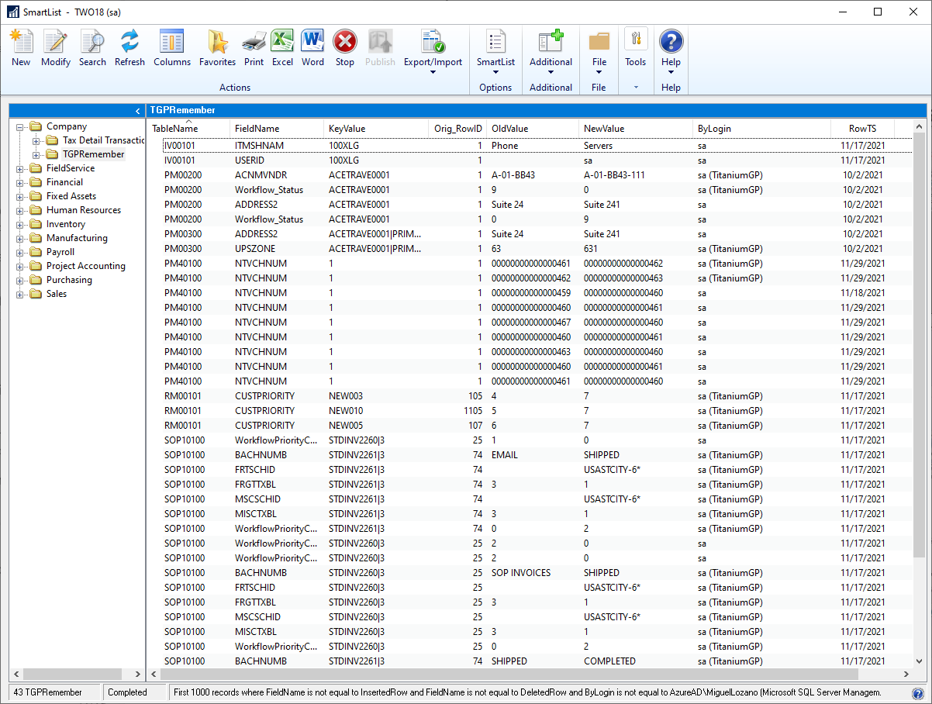The height and width of the screenshot is (704, 932).
Task: Select the Sales folder
Action: (x=57, y=294)
